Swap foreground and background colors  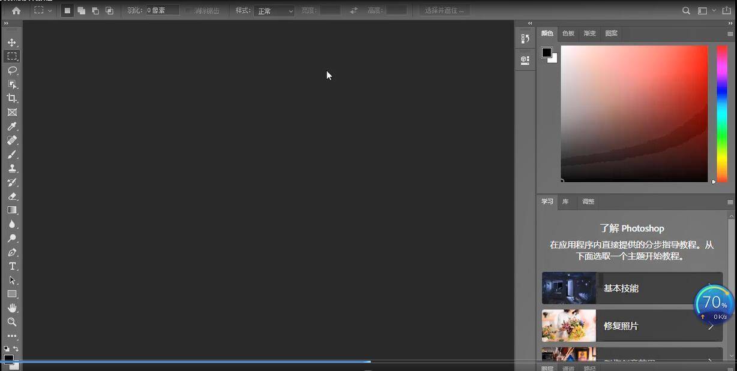click(x=16, y=348)
